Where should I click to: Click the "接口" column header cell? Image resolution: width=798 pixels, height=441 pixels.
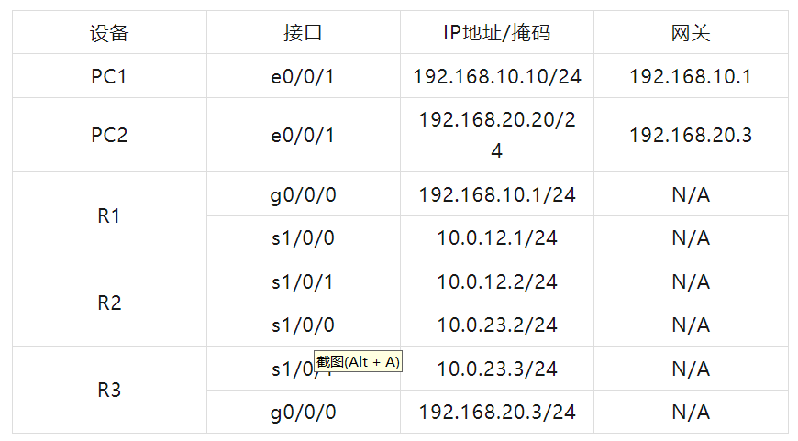tap(303, 34)
